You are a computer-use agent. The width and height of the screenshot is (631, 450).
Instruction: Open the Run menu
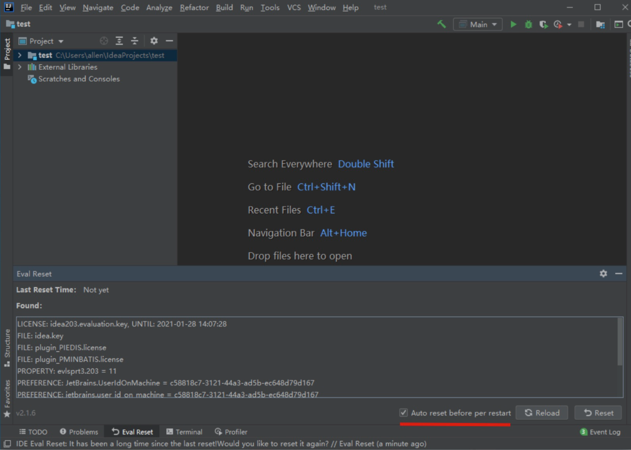pos(247,7)
